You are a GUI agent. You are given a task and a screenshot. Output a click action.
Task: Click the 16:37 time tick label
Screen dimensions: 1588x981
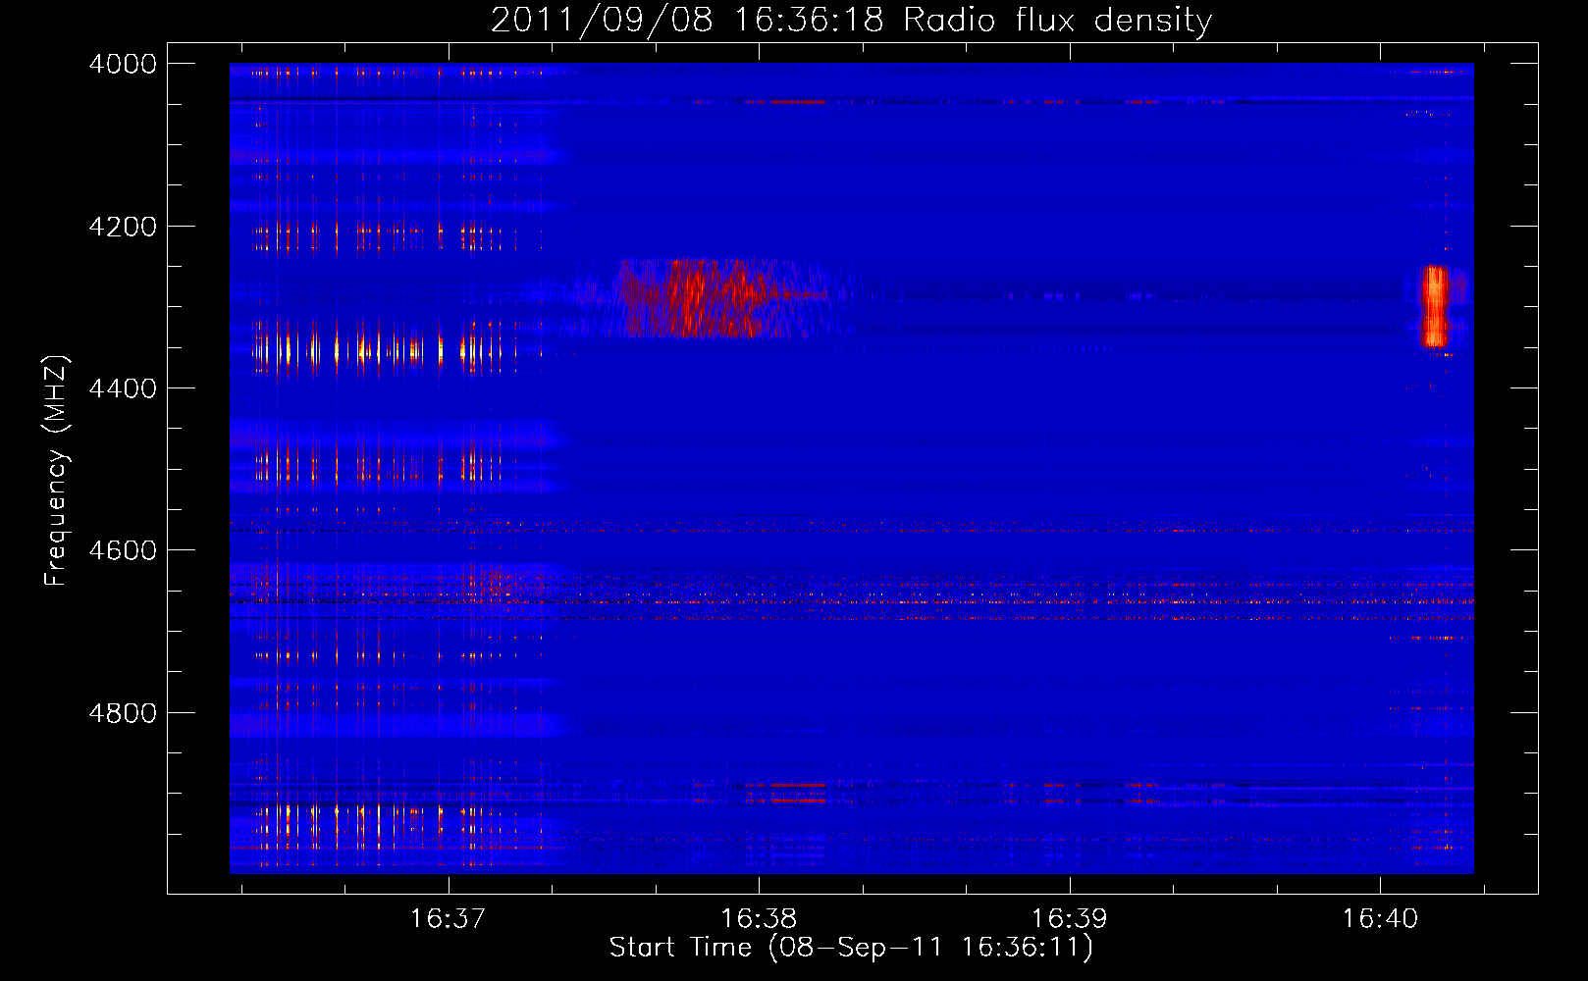pyautogui.click(x=449, y=918)
